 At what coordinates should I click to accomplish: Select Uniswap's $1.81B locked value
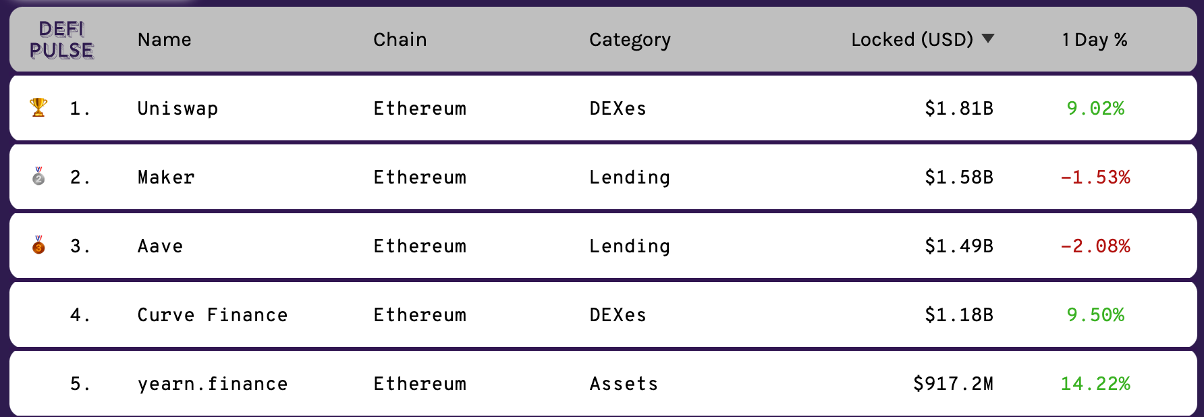point(959,109)
